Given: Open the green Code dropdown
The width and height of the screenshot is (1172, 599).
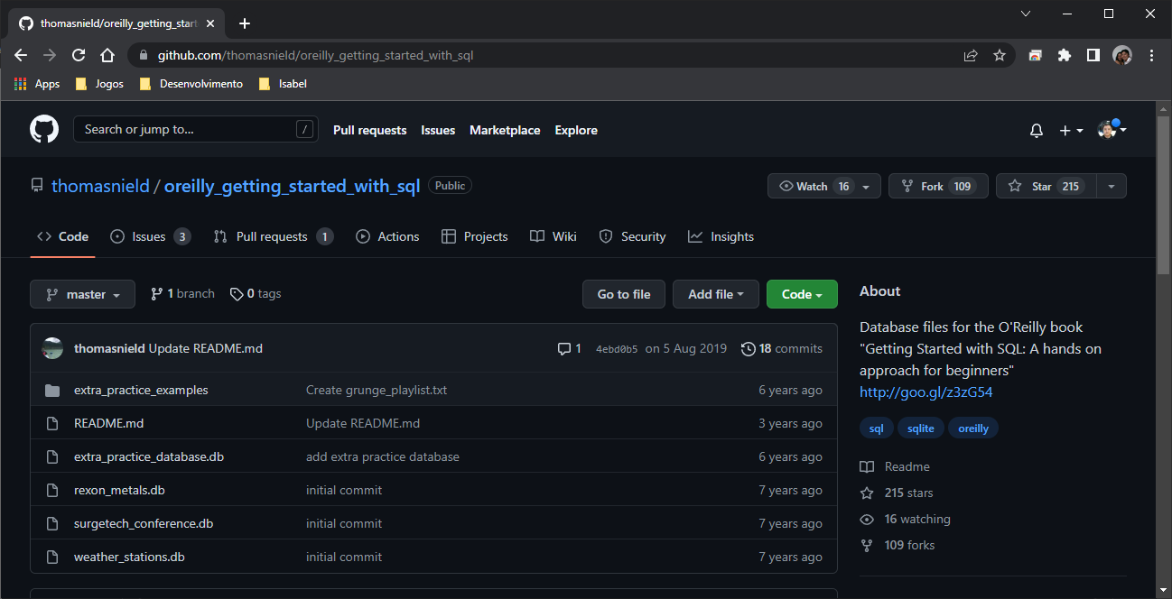Looking at the screenshot, I should [802, 294].
